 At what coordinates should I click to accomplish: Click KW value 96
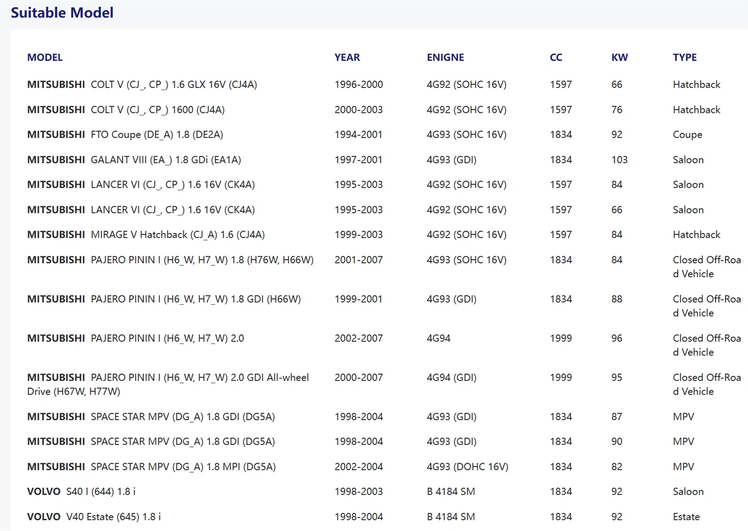[617, 338]
